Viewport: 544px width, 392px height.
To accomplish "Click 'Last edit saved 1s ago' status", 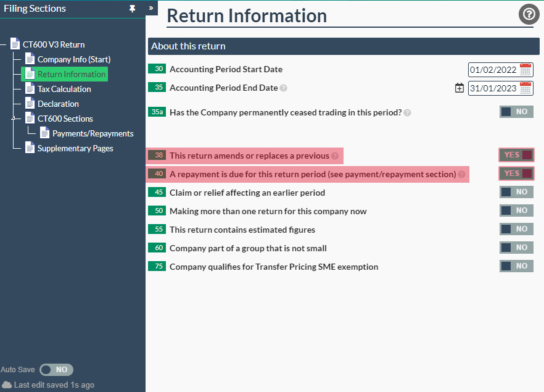I will (x=54, y=385).
